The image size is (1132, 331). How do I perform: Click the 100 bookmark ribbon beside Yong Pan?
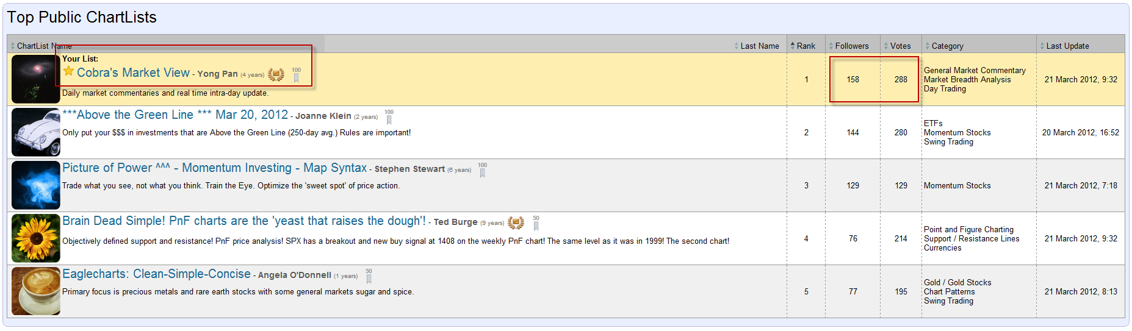pyautogui.click(x=296, y=75)
